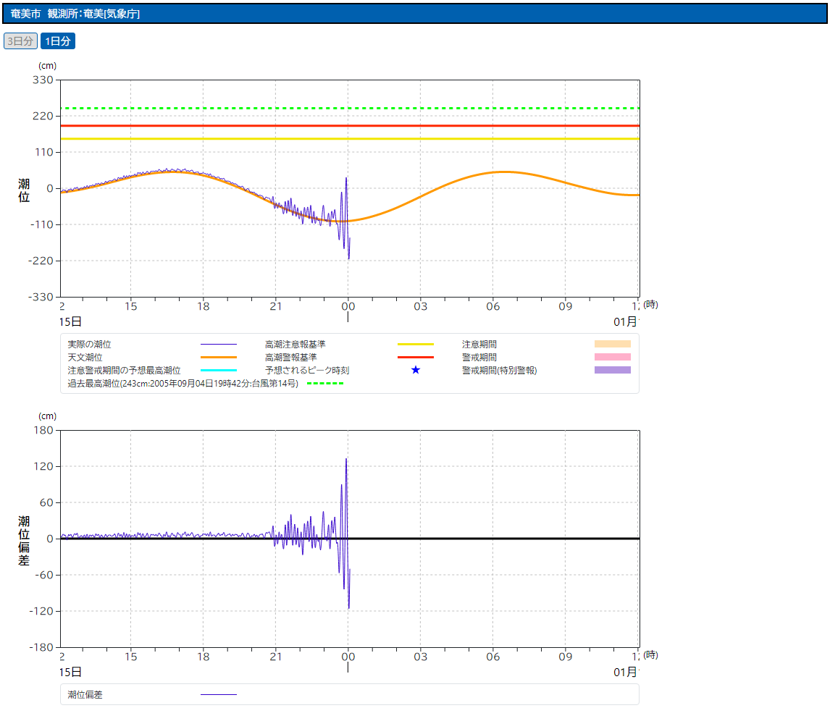Switch to the 3日分 view
The height and width of the screenshot is (708, 830).
21,41
